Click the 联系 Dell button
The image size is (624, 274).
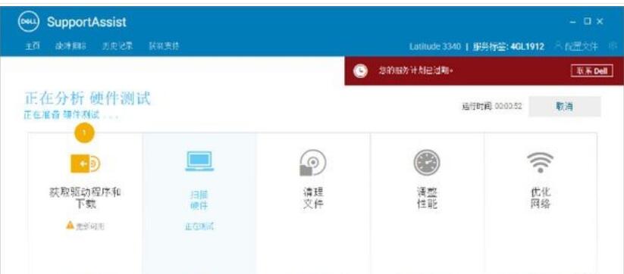[592, 71]
